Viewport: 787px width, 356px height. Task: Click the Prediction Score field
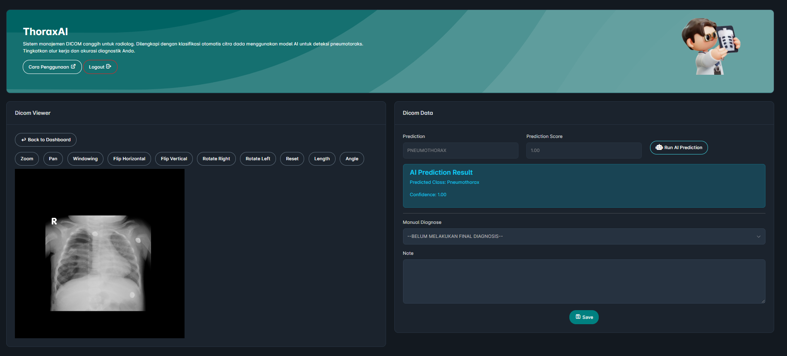[583, 150]
